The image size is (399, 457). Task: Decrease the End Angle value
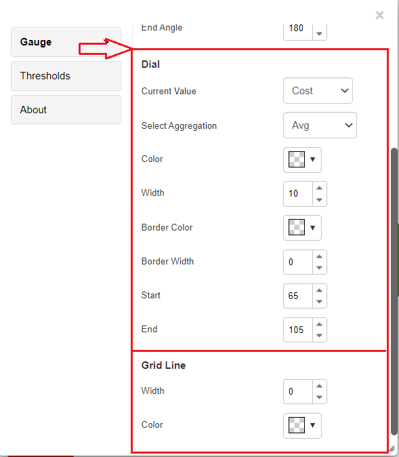[x=320, y=34]
